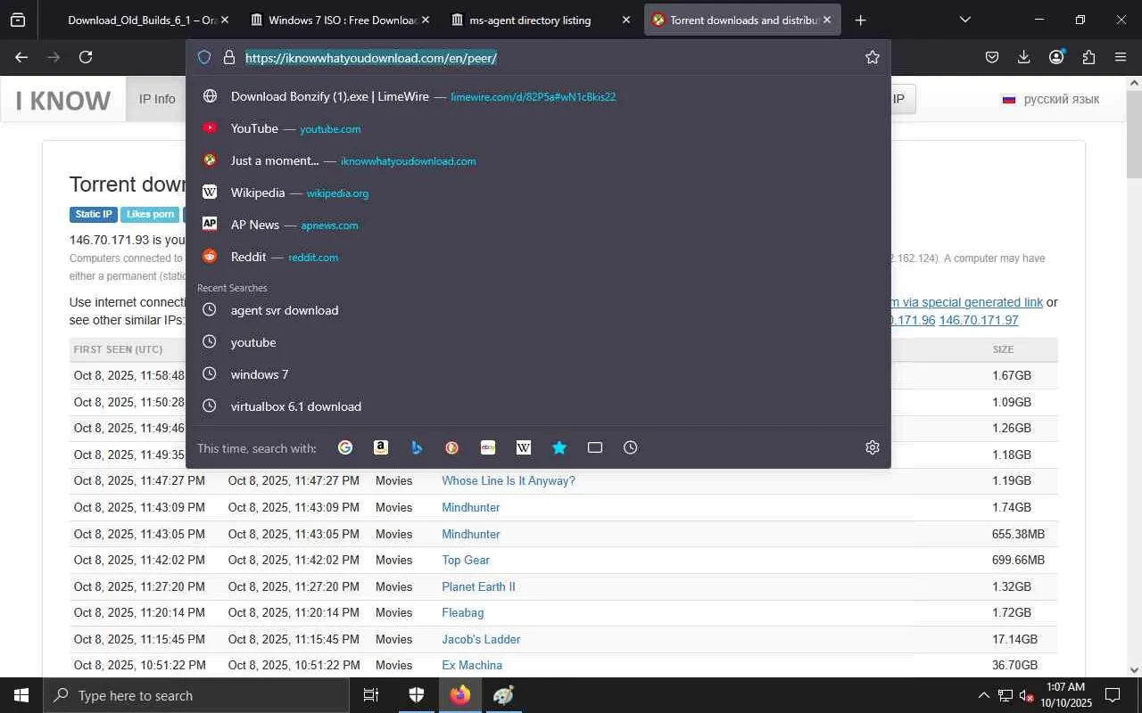
Task: Pick the 'Just a moment...' iknowwhatyoudownload suggestion
Action: tap(538, 160)
